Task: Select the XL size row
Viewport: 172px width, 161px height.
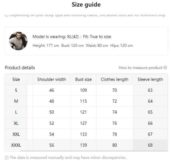Action: 86,123
